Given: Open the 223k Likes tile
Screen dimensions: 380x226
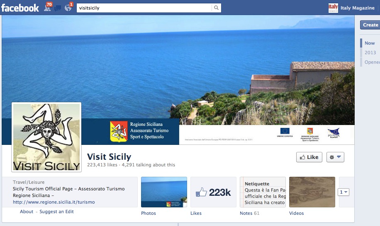Looking at the screenshot, I should [213, 192].
